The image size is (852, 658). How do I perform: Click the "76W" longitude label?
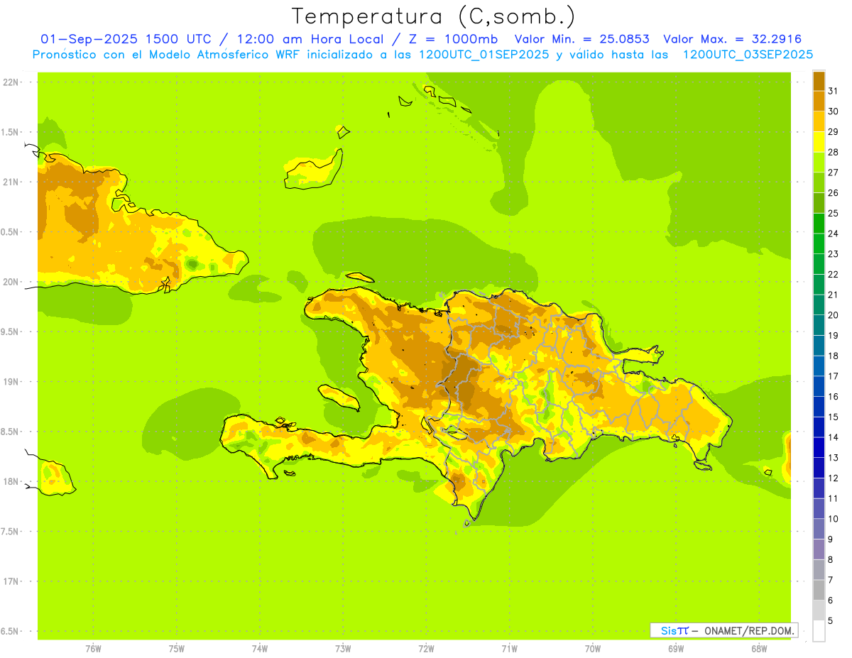[93, 649]
